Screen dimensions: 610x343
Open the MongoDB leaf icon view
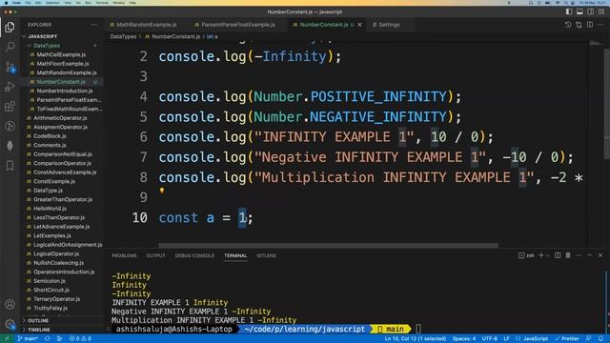coord(10,146)
